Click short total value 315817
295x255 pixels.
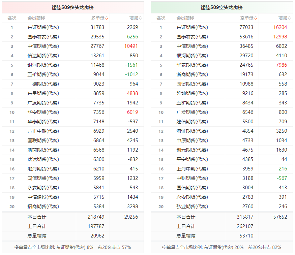tap(245, 217)
